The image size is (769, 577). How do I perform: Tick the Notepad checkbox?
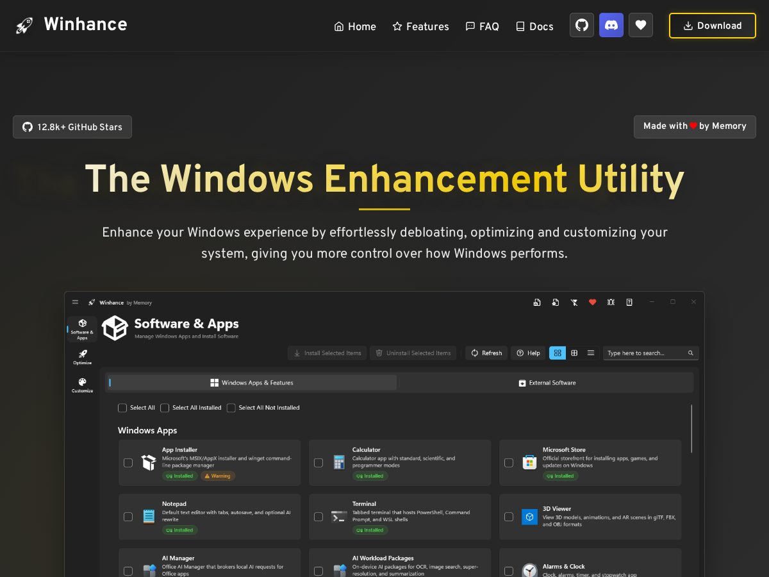[128, 517]
